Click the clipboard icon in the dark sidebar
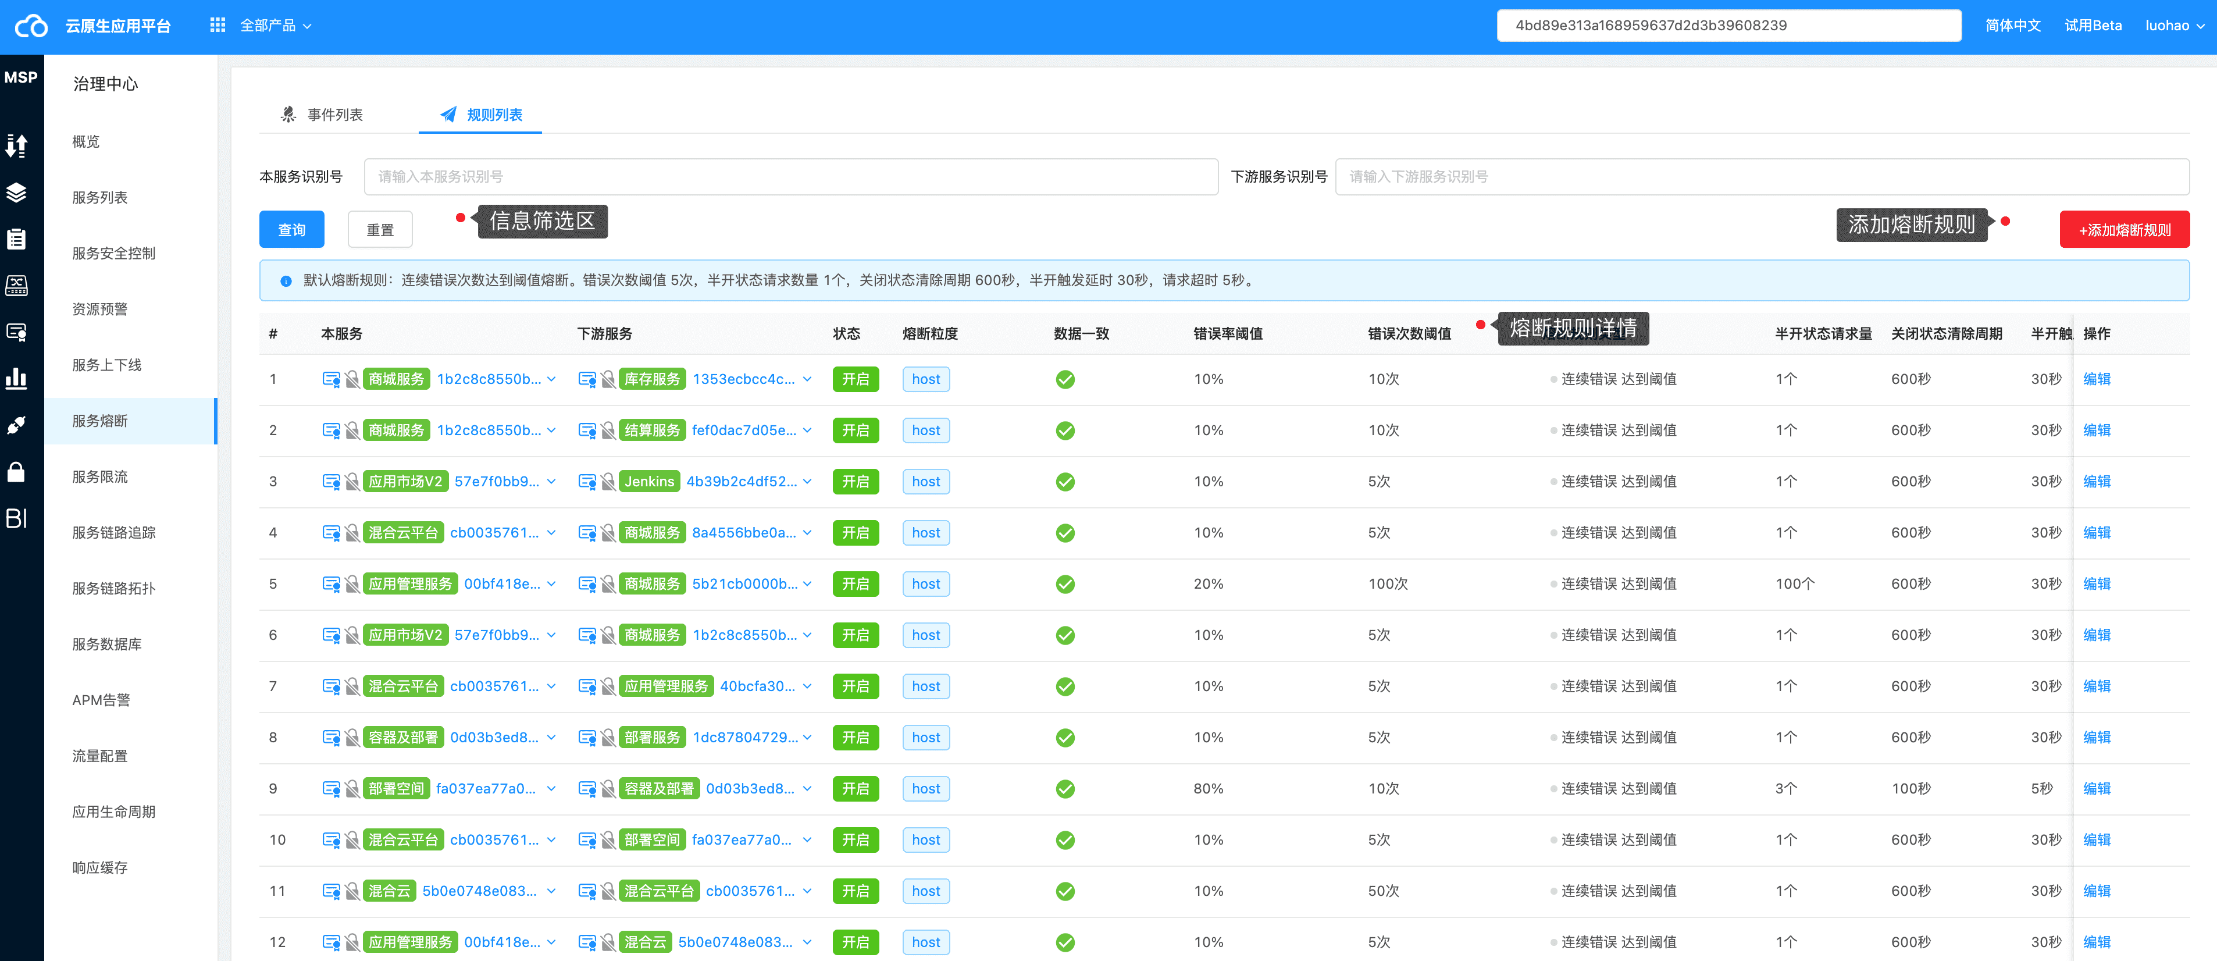 pos(16,240)
